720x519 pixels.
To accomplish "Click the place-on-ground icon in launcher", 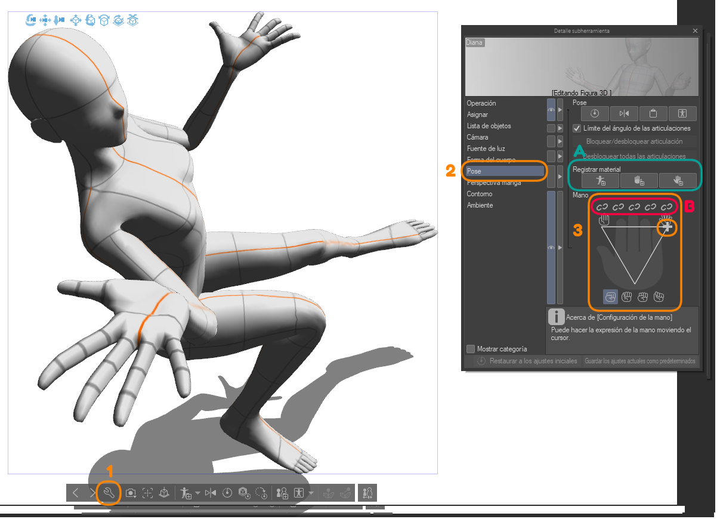I will [165, 493].
